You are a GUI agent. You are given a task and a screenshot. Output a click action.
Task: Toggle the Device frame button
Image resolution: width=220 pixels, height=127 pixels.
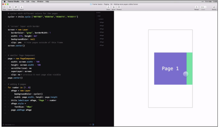click(x=214, y=8)
